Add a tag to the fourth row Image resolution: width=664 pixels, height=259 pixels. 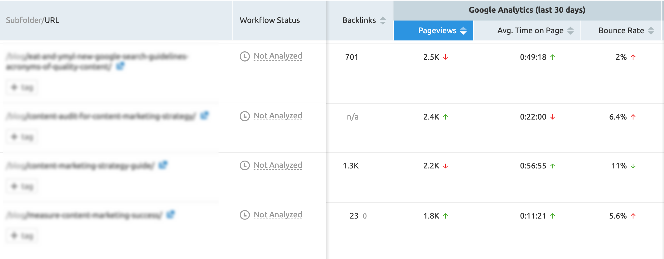coord(22,236)
